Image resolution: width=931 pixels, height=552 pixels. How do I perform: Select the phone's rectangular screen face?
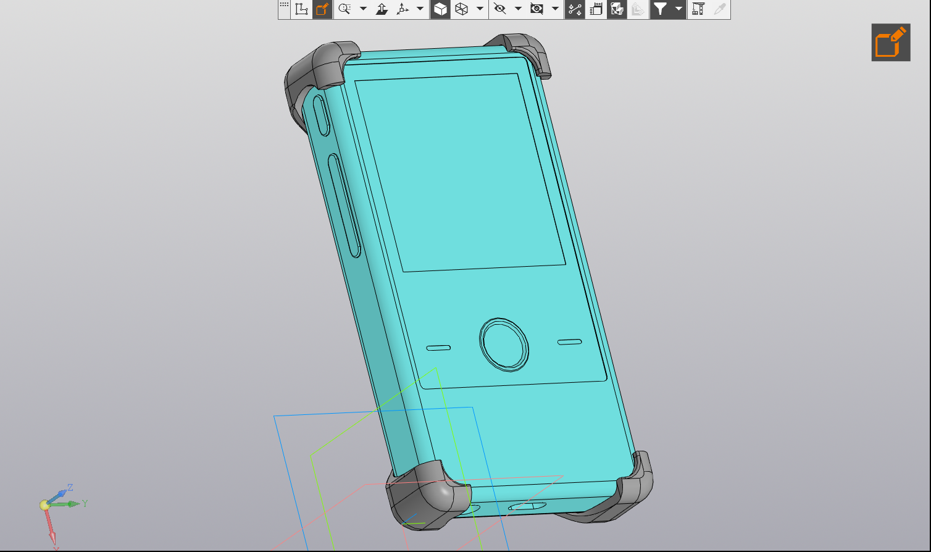(460, 173)
